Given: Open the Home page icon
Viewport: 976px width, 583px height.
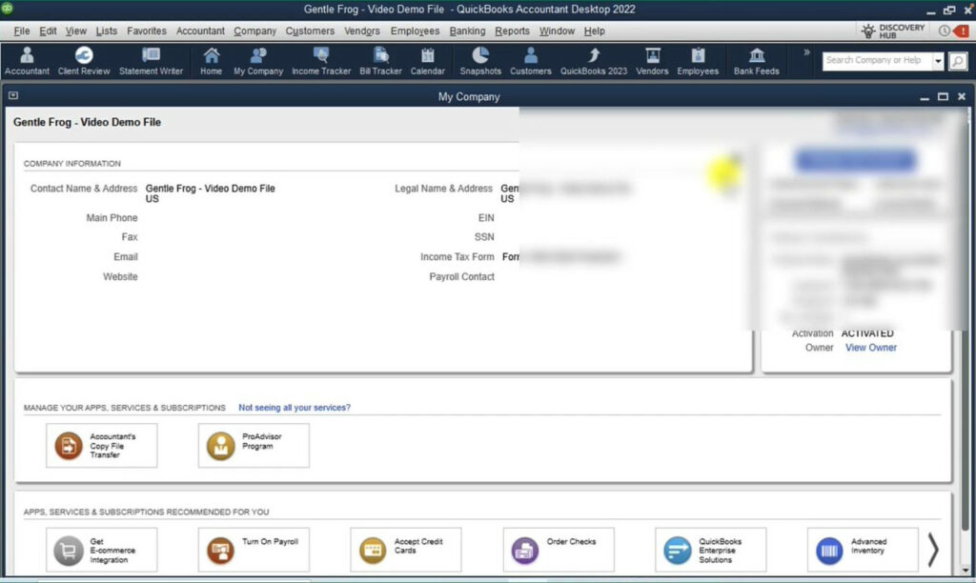Looking at the screenshot, I should coord(211,60).
